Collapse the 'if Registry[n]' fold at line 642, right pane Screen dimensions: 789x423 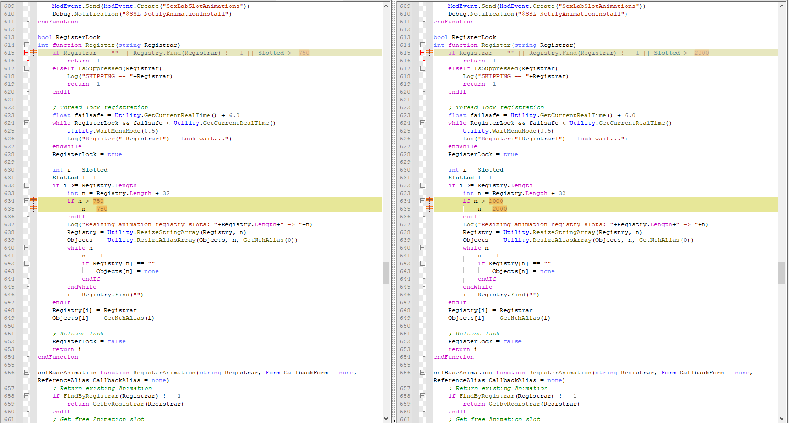pyautogui.click(x=423, y=263)
